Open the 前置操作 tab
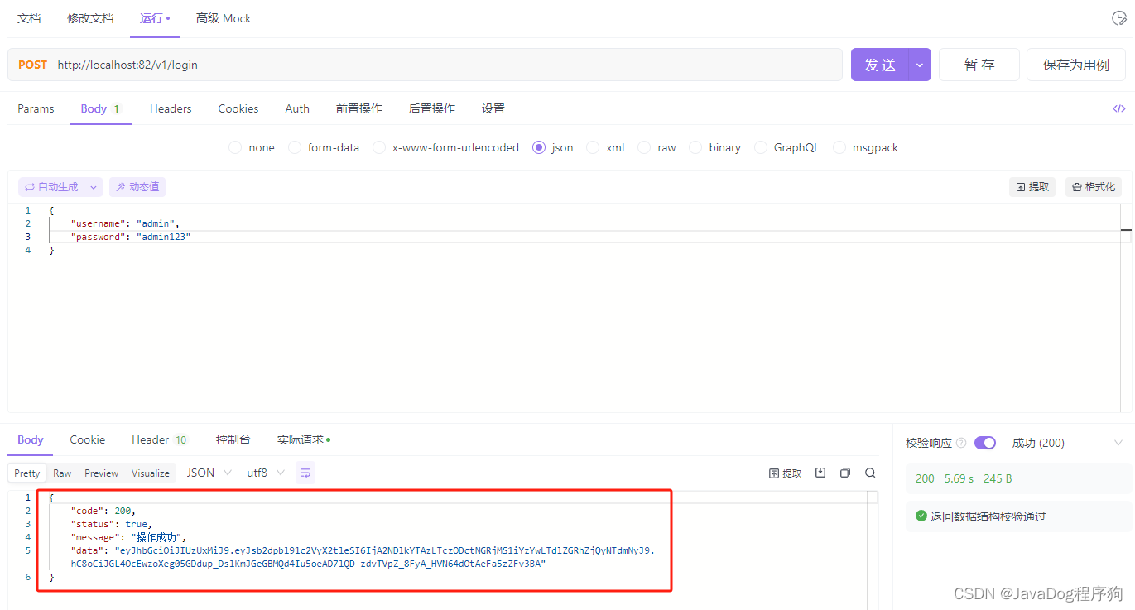 [x=359, y=108]
